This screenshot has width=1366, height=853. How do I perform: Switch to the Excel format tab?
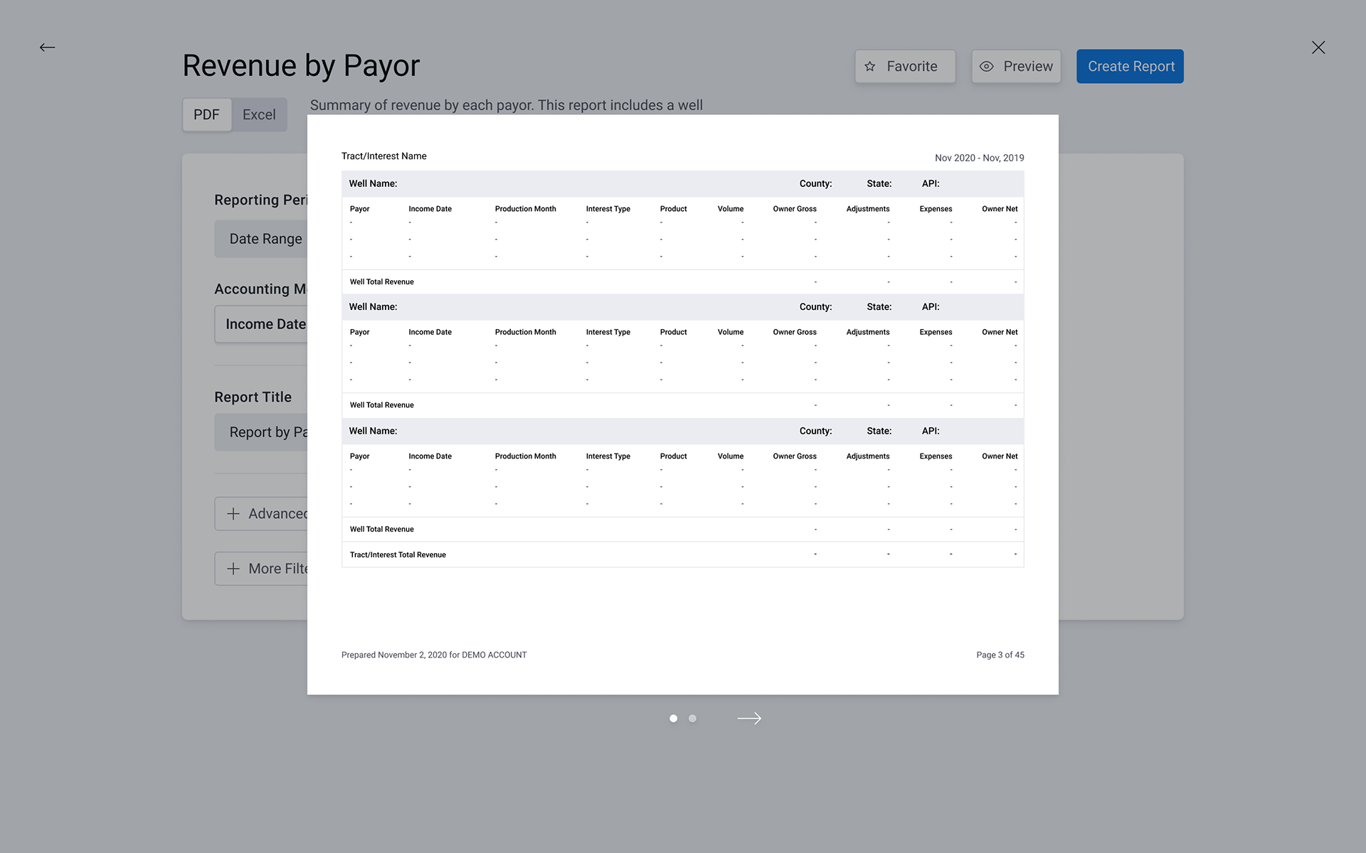(259, 114)
